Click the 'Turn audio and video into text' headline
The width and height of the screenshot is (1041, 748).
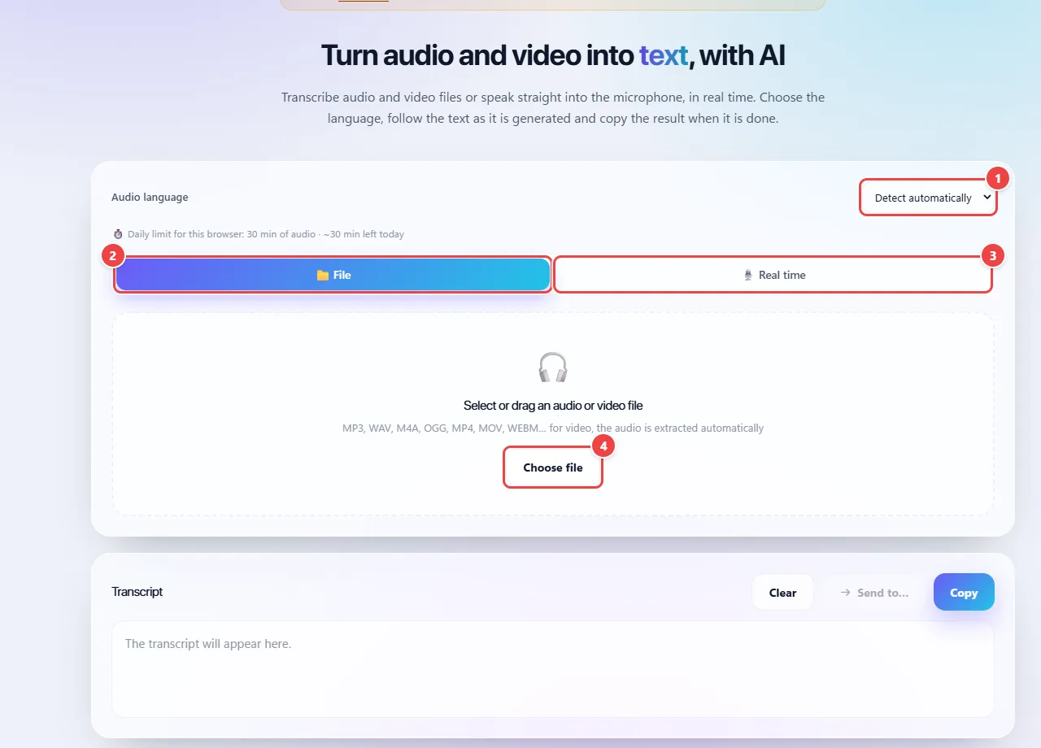[x=553, y=55]
